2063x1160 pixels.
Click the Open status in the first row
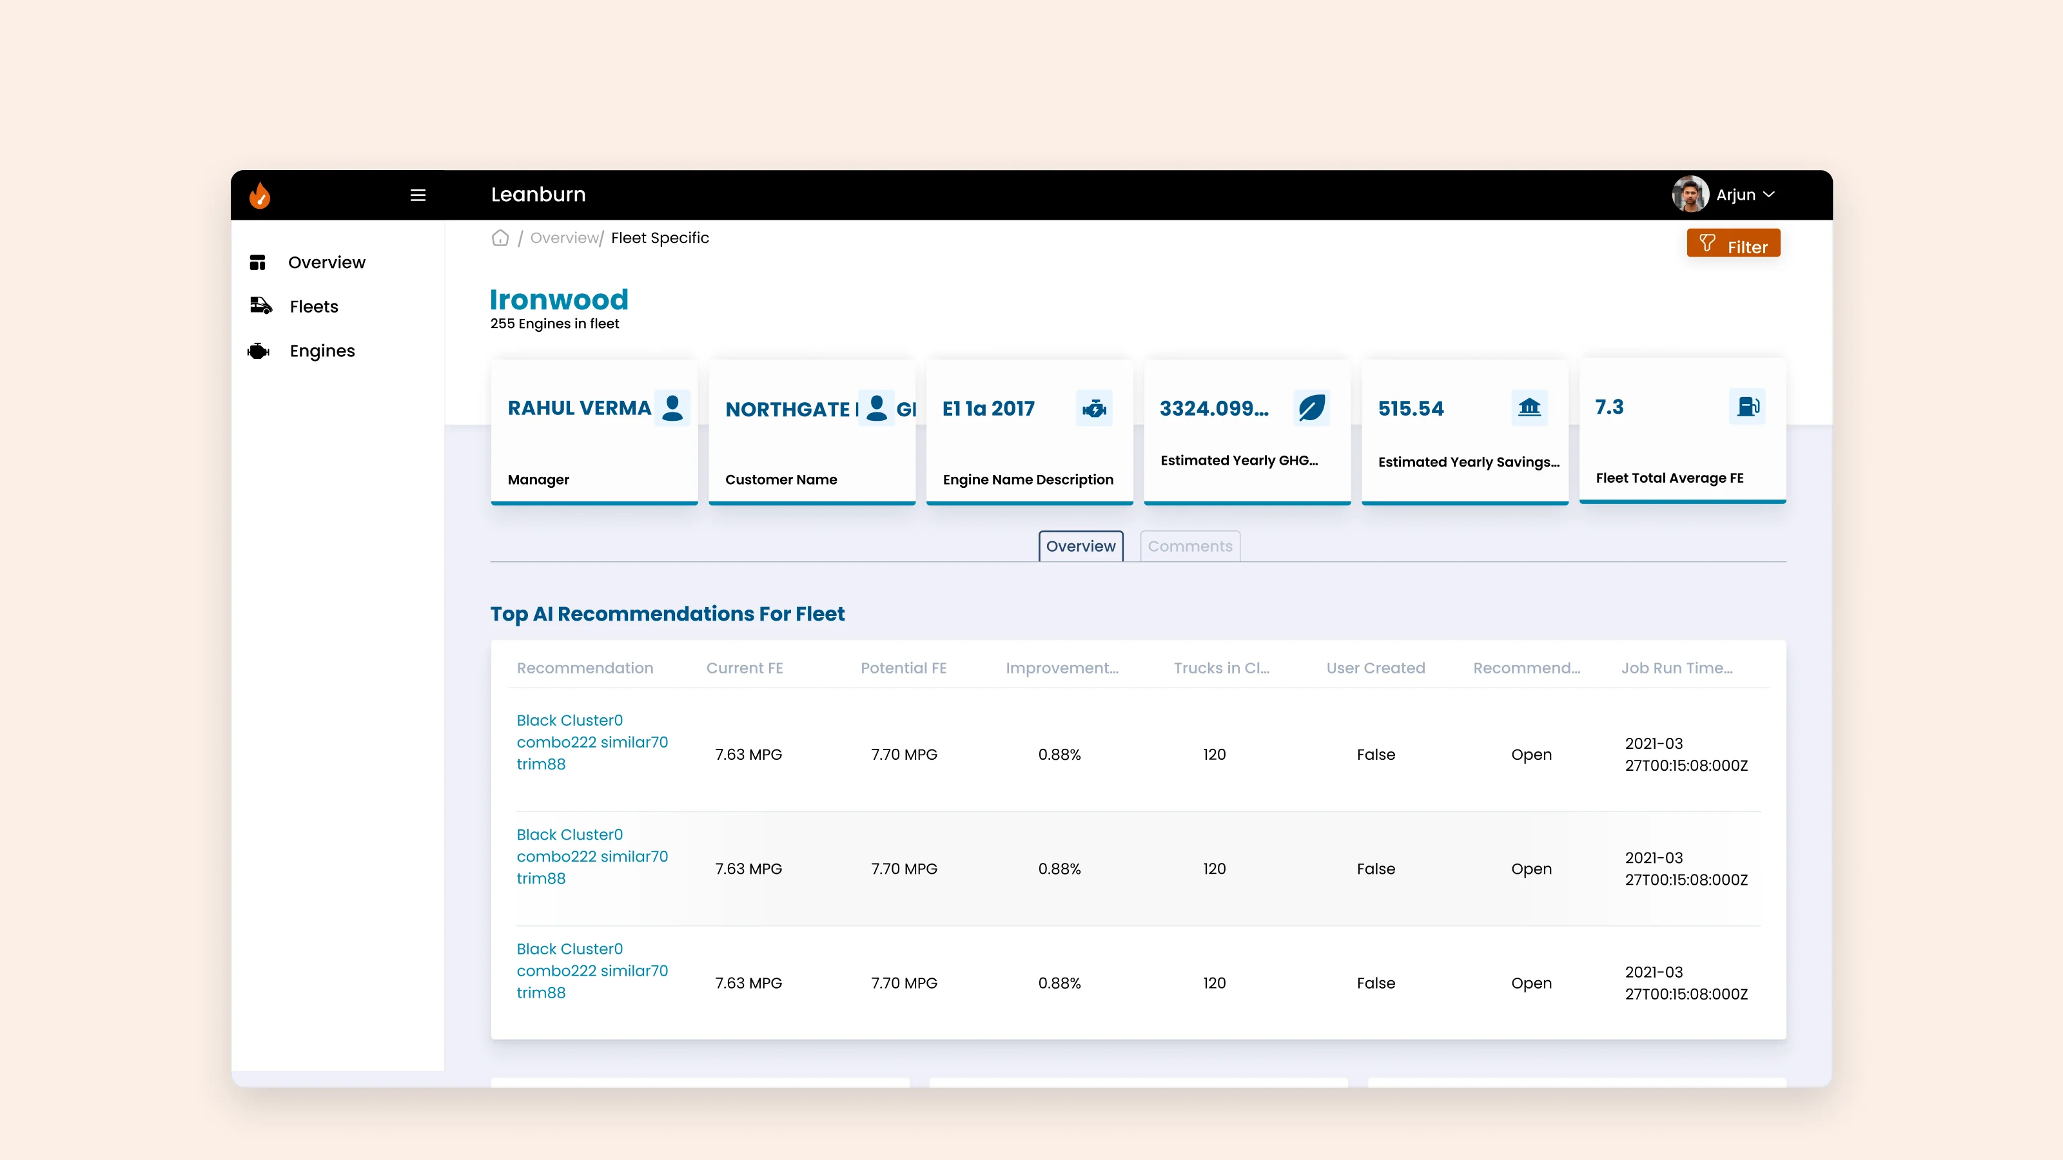1530,755
